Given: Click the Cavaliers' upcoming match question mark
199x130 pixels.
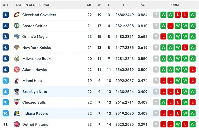Looking at the screenshot, I should pos(156,15).
